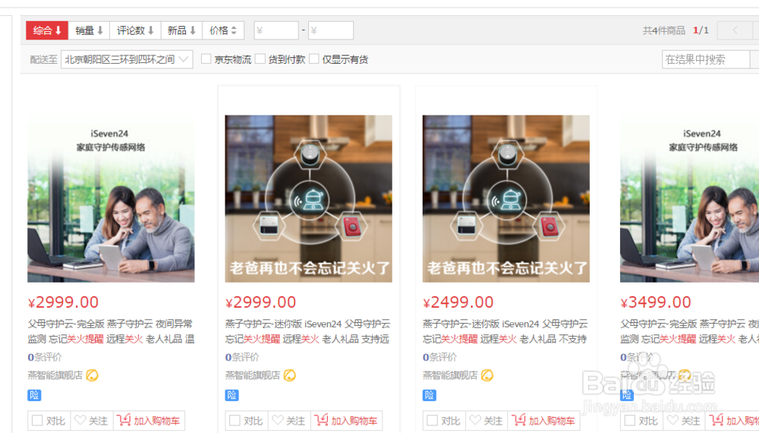Image resolution: width=759 pixels, height=433 pixels.
Task: Open first product title 父母守护云-完全版
Action: [111, 331]
